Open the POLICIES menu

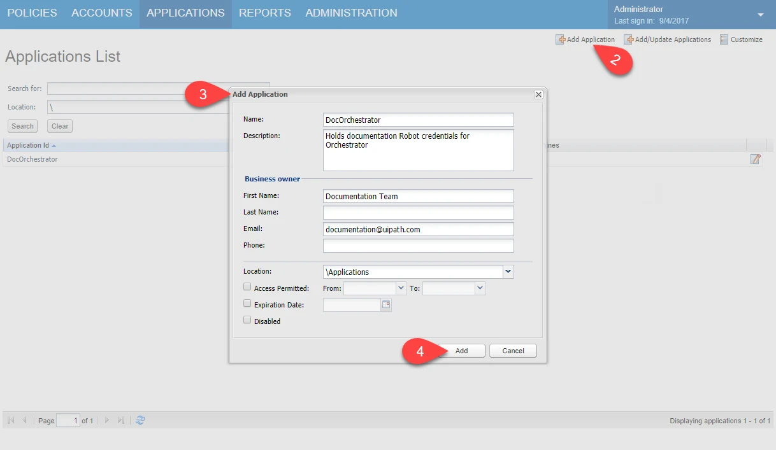[x=32, y=13]
